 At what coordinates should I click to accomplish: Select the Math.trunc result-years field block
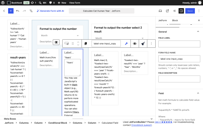point(48,59)
